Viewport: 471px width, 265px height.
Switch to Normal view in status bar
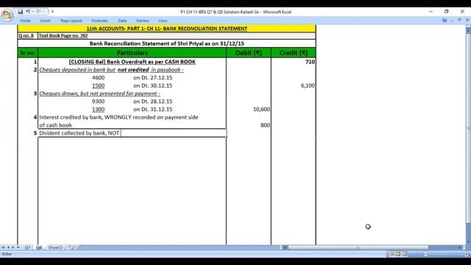pos(392,254)
